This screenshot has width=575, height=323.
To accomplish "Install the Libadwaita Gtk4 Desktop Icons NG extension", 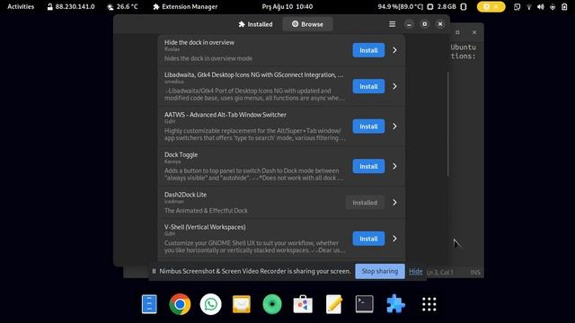I will point(368,86).
